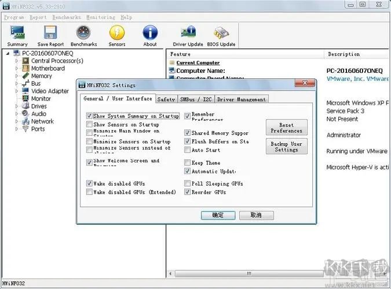This screenshot has width=391, height=289.
Task: Check the Poll Sleeping GPUs option
Action: (x=187, y=184)
